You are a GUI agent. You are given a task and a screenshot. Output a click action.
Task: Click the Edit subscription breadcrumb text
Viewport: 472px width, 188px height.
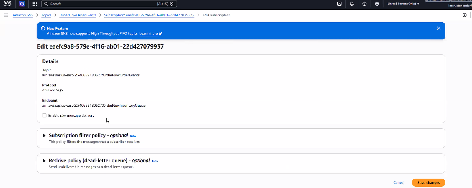(217, 15)
